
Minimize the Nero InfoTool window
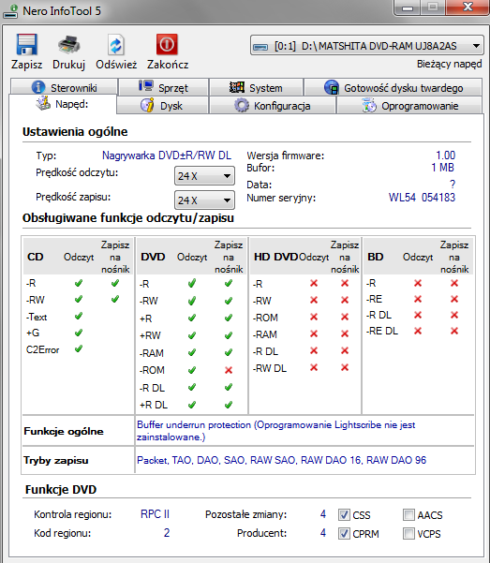click(x=408, y=7)
